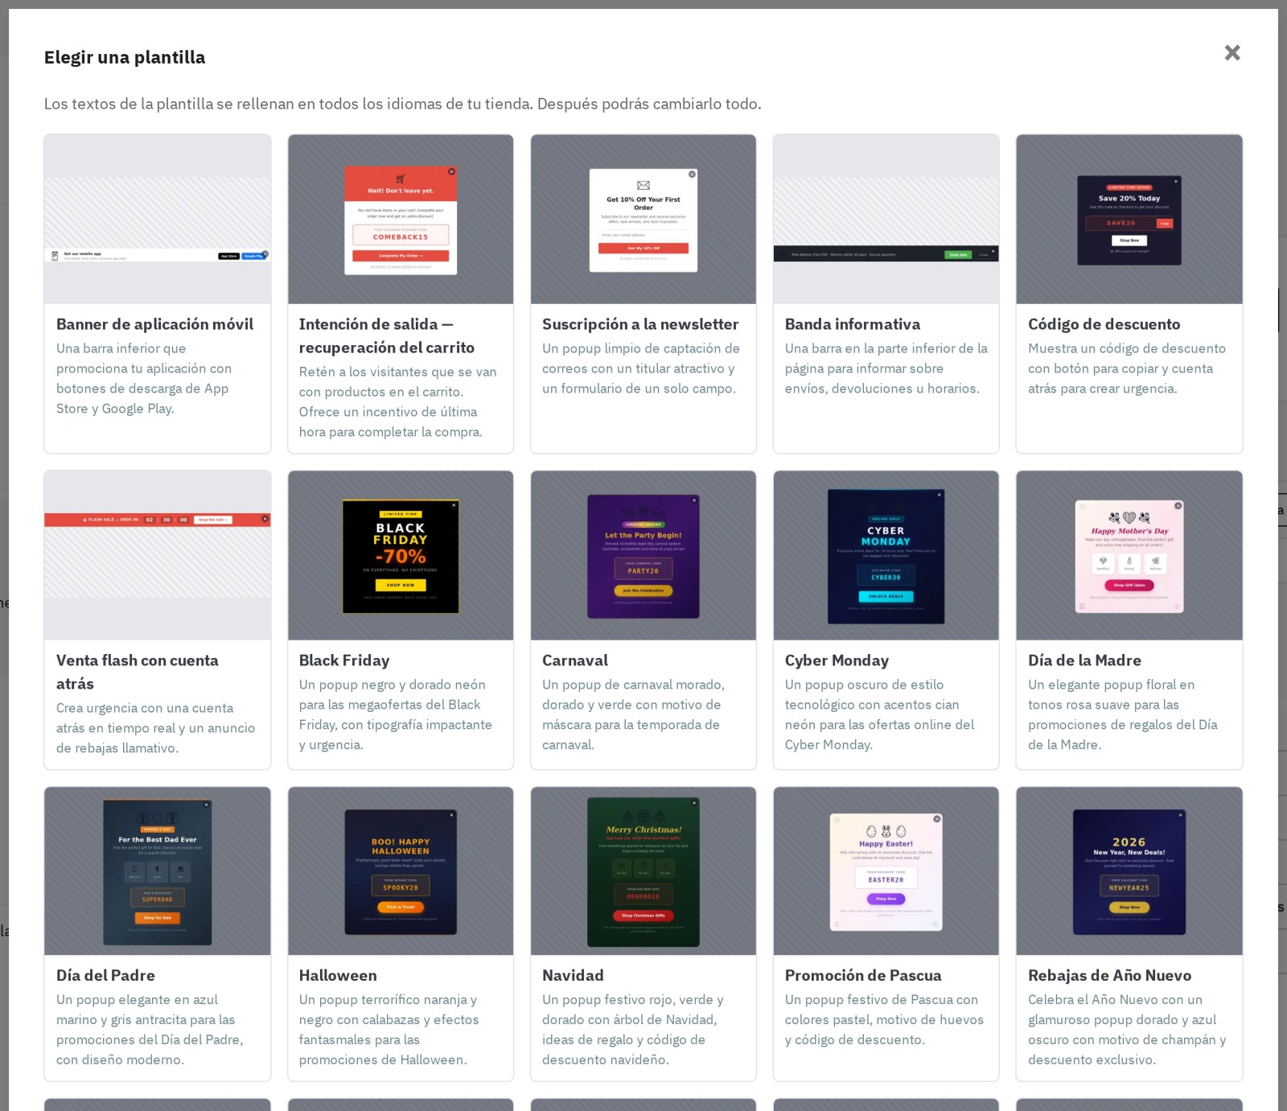Image resolution: width=1287 pixels, height=1111 pixels.
Task: Choose the Intención de salida template preview
Action: pyautogui.click(x=401, y=220)
